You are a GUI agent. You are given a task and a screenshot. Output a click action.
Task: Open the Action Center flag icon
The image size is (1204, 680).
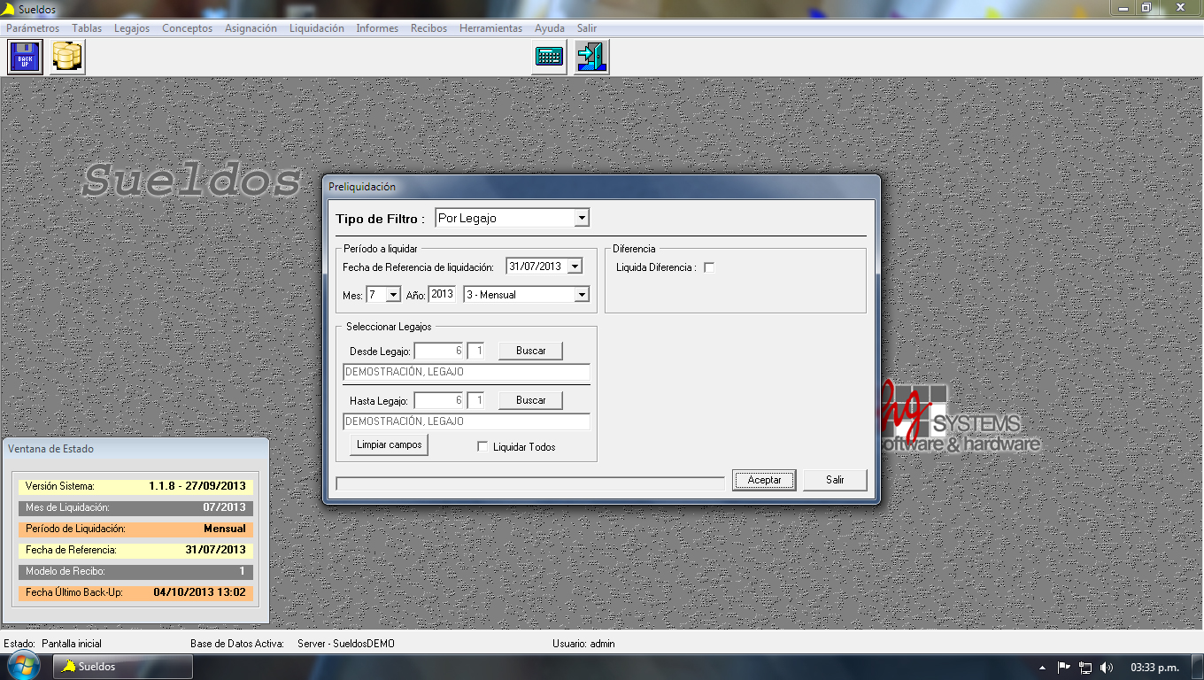point(1064,668)
